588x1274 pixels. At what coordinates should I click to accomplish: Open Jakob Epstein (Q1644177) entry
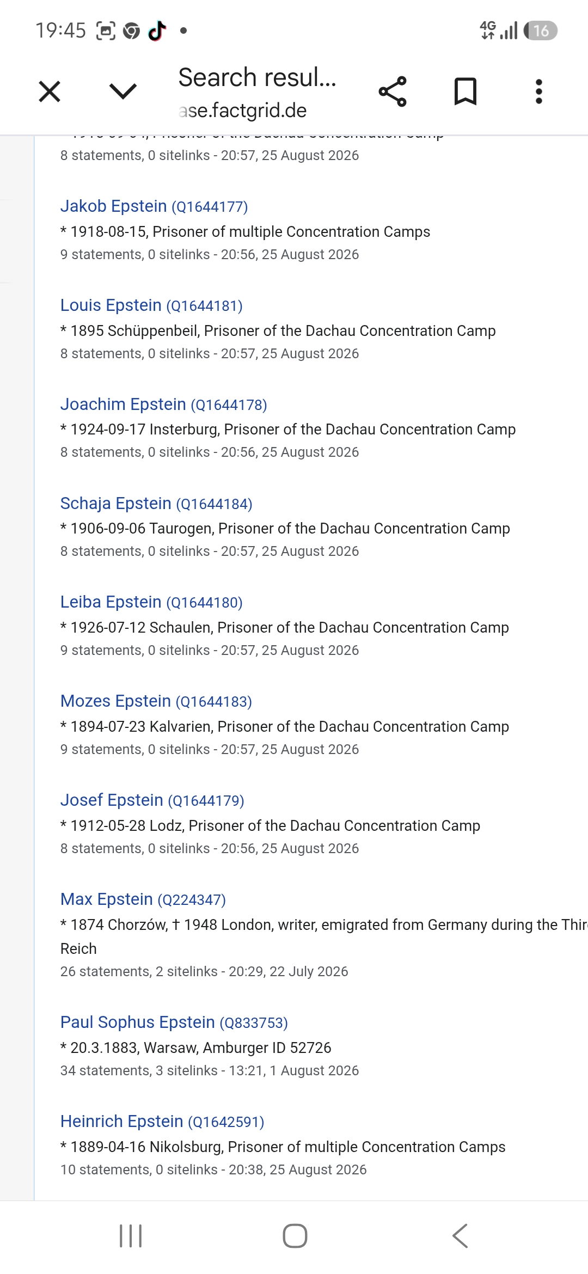(x=154, y=206)
